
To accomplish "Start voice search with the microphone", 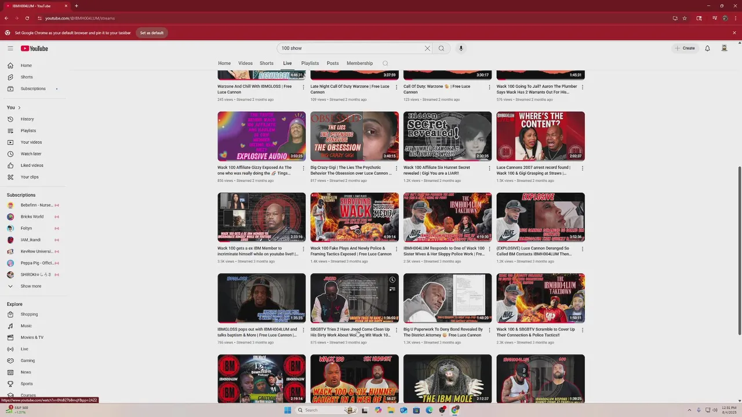I will 461,49.
